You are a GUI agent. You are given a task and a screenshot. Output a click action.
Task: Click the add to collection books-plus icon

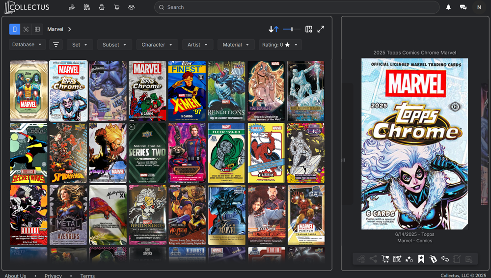click(397, 259)
